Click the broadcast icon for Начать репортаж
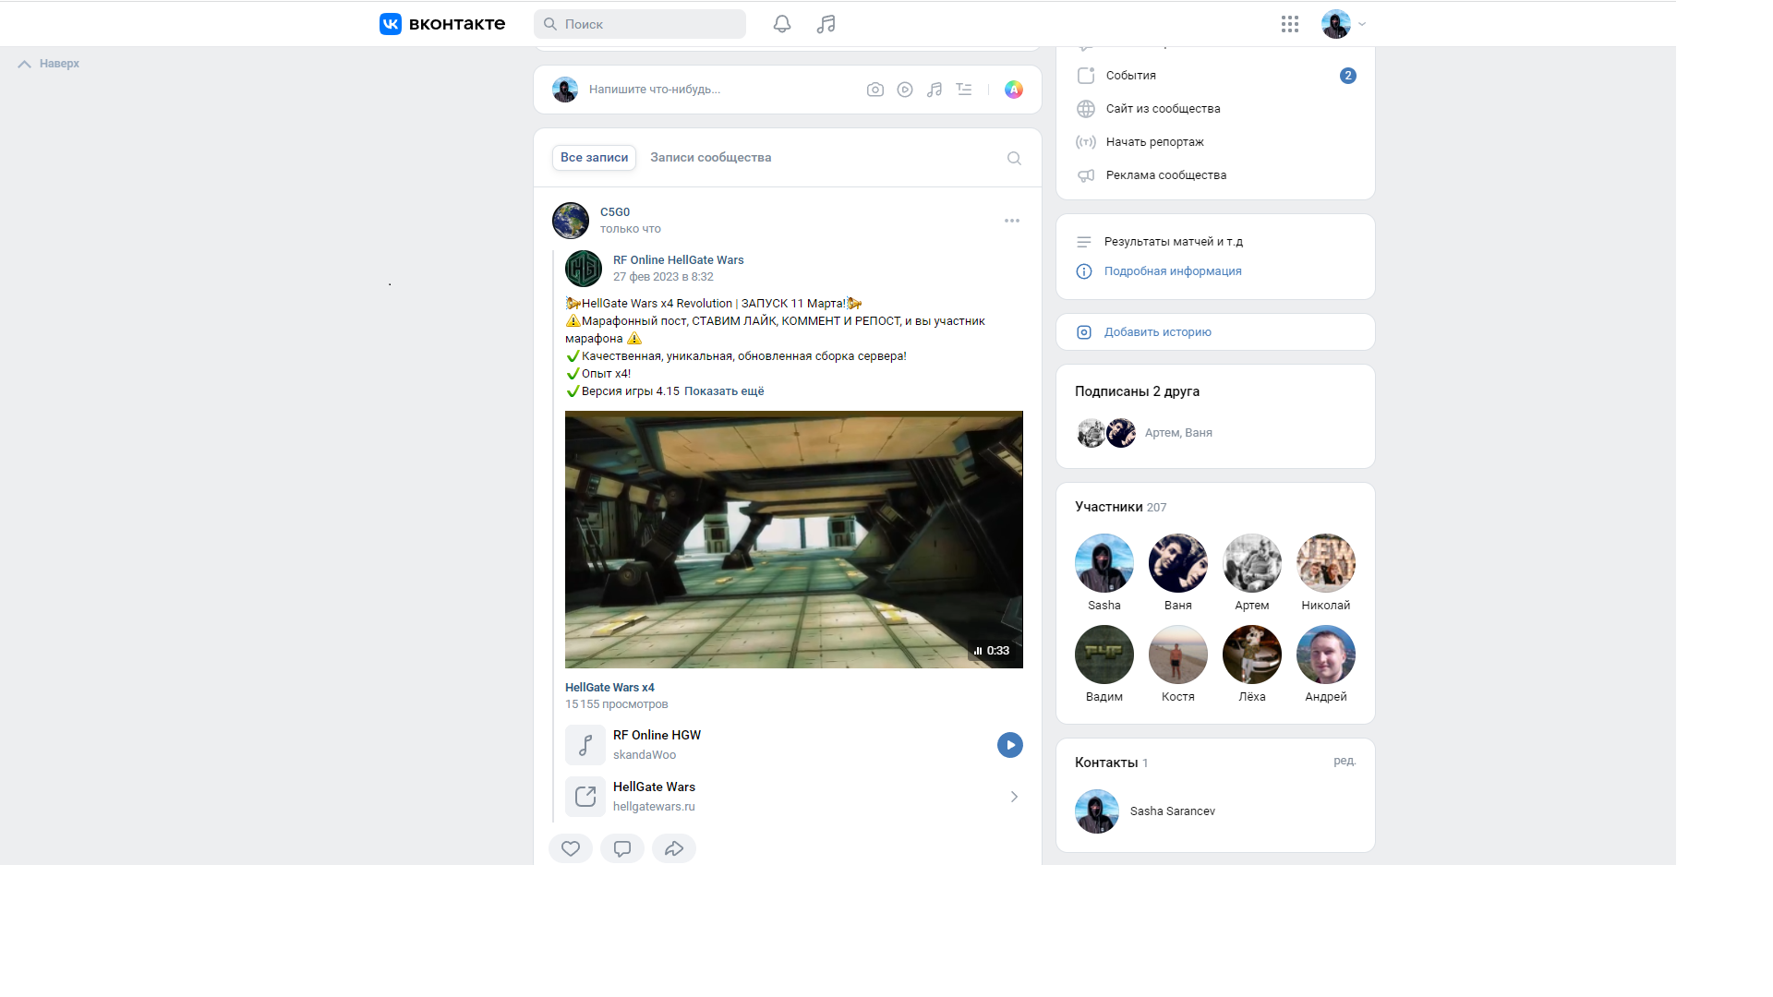The height and width of the screenshot is (997, 1773). [x=1086, y=142]
